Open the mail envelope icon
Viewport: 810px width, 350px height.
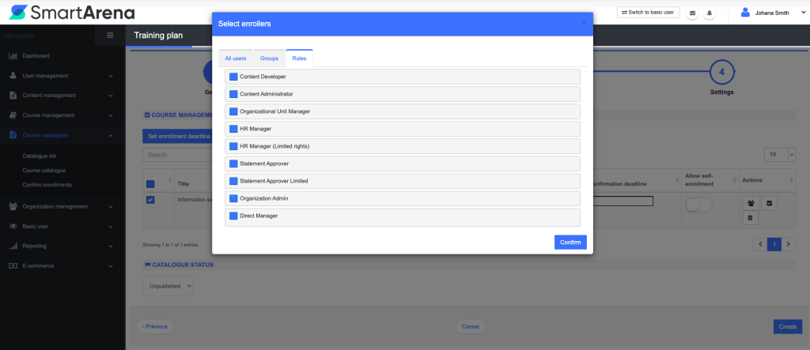point(692,13)
